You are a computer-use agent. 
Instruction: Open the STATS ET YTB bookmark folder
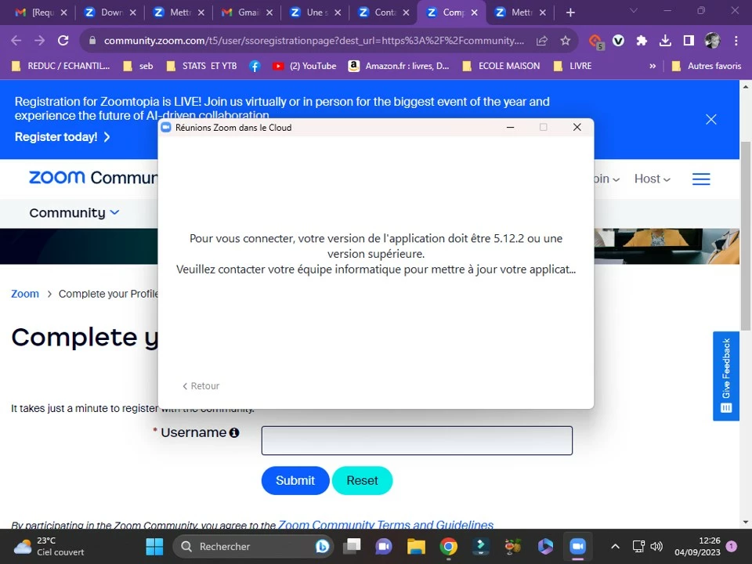tap(202, 66)
